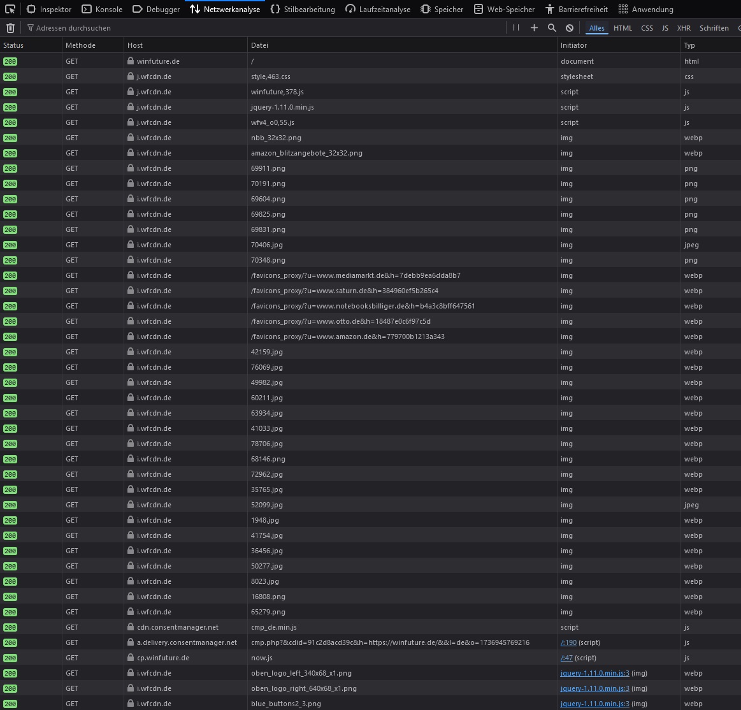Image resolution: width=741 pixels, height=710 pixels.
Task: Select nbb_32x32.png request
Action: tap(371, 138)
